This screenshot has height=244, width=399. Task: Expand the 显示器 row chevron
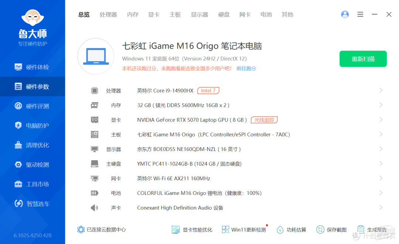381,149
